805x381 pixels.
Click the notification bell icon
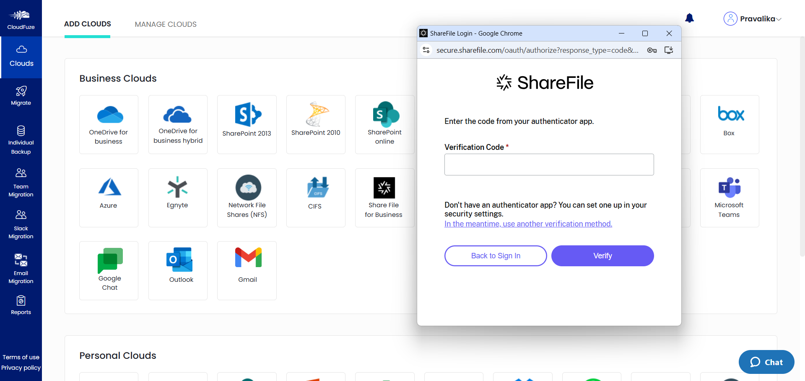point(689,18)
